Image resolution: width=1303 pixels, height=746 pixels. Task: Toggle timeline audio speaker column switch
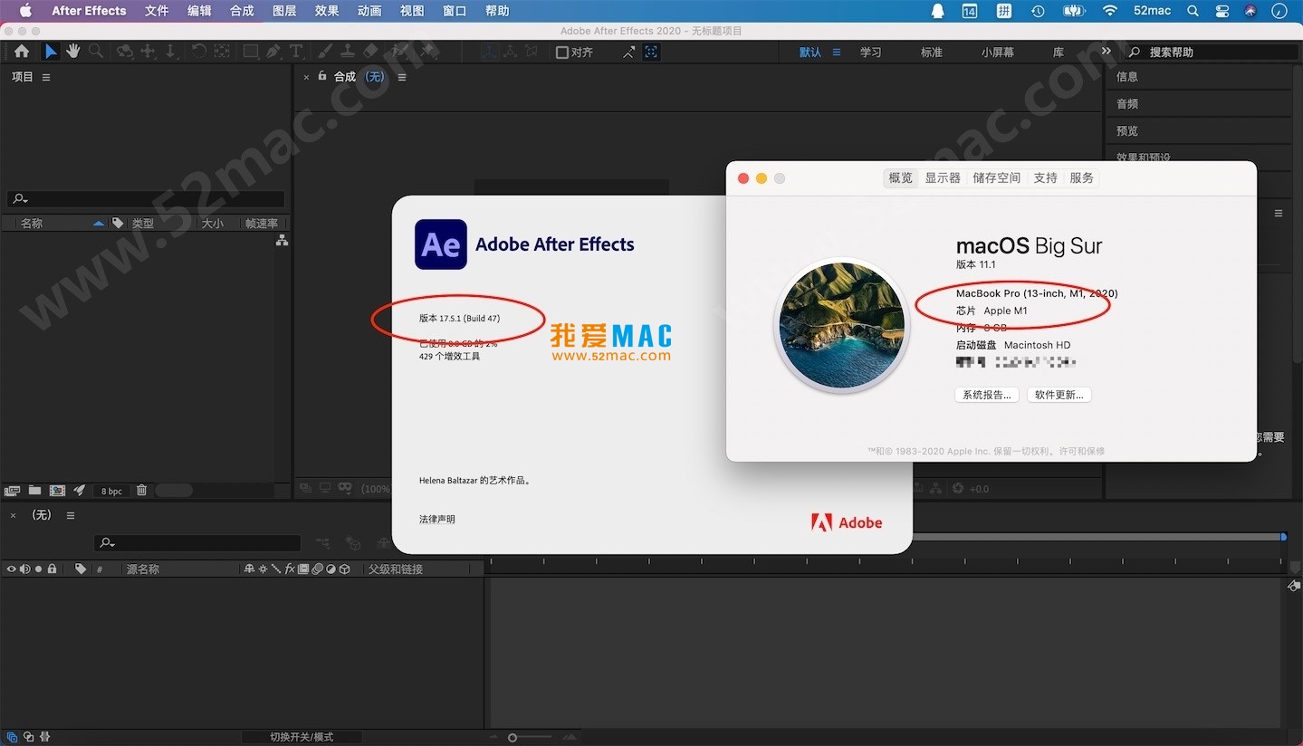pos(25,569)
